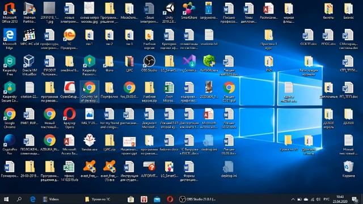363x204 pixels.
Task: Select the Kaspersky Free desktop shortcut
Action: coord(10,66)
